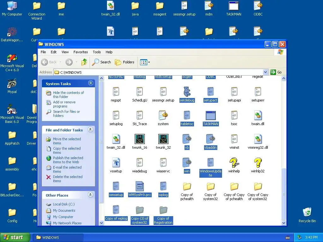Viewport: 323px width, 242px height.
Task: Collapse the System Tasks panel
Action: pyautogui.click(x=91, y=83)
